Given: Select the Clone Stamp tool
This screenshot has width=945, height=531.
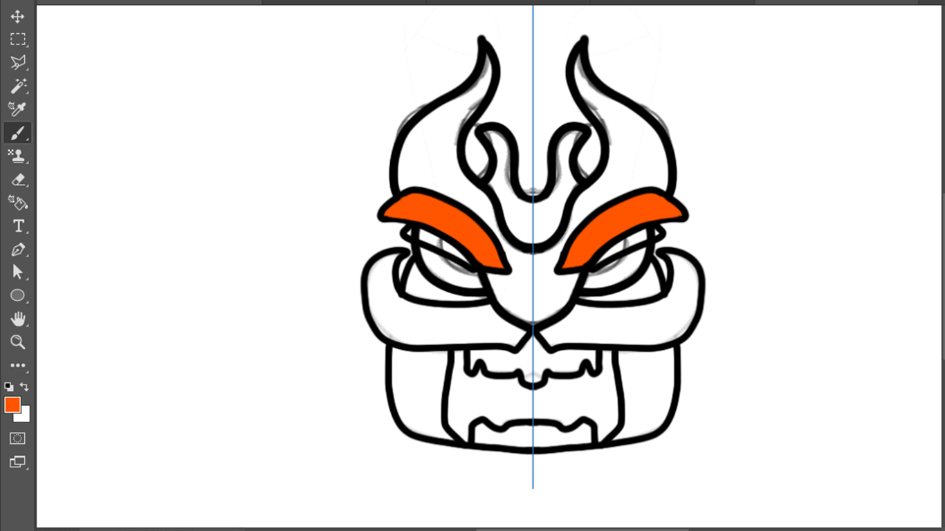Looking at the screenshot, I should (17, 156).
